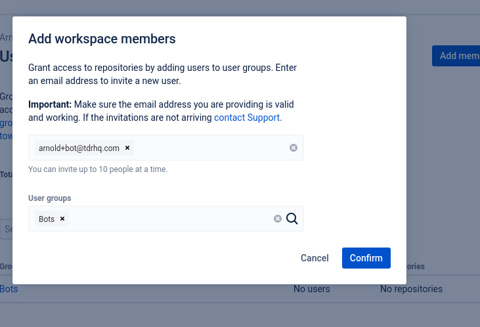Click the Add workspace members heading

[102, 39]
